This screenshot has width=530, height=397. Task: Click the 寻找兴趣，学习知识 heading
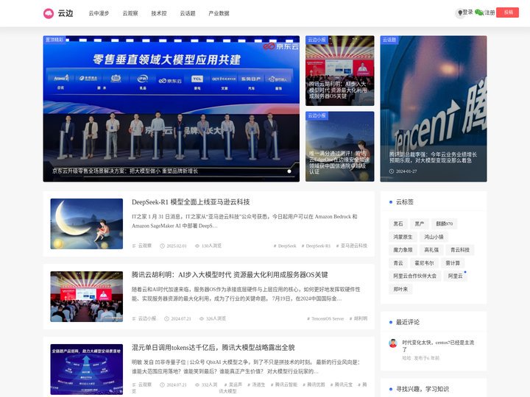[x=423, y=389]
